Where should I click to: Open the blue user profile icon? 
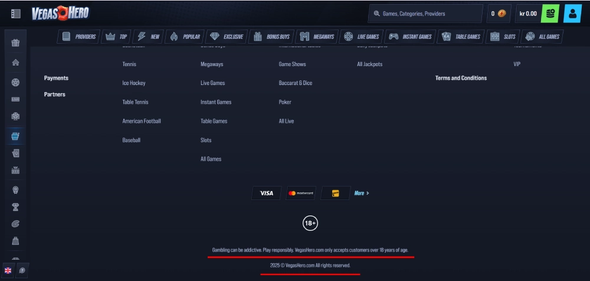[x=572, y=14]
